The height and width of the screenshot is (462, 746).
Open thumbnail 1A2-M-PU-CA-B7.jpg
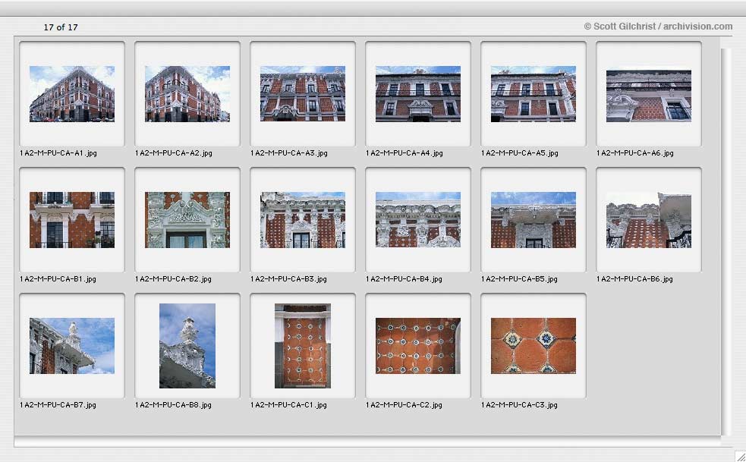[72, 346]
